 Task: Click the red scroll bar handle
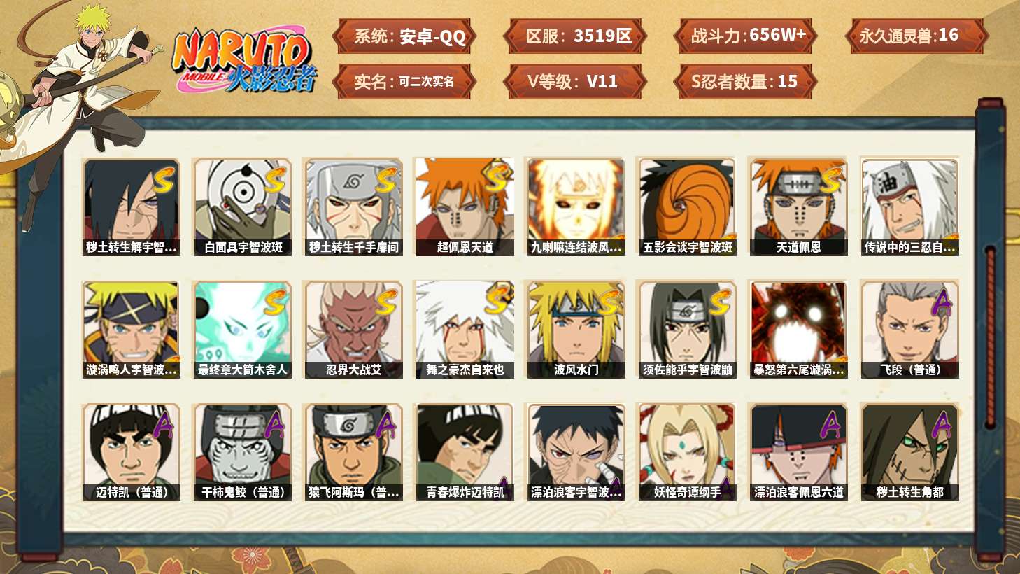coord(990,336)
